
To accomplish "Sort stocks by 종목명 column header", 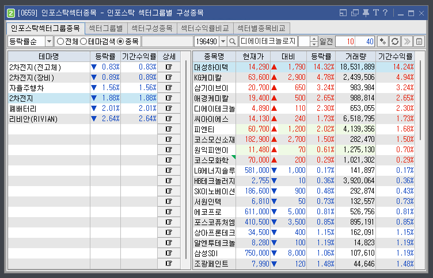I will click(x=214, y=56).
